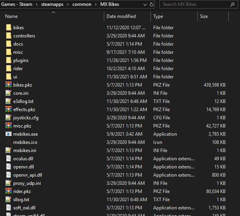Click the mxbikes.exe application icon
The image size is (240, 216).
point(9,134)
